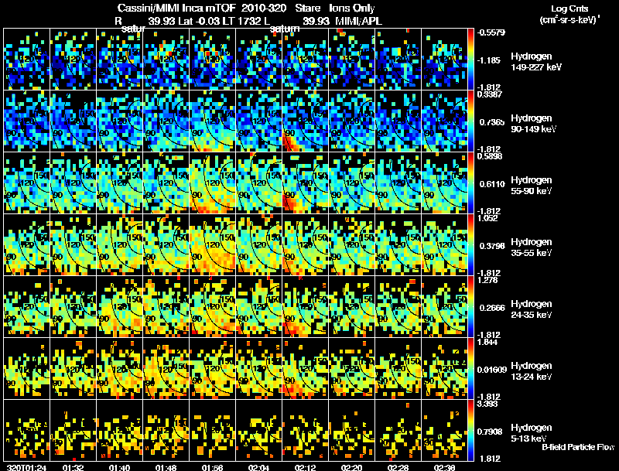Click the Cassini/MIMI Inca mTOF title text

pos(176,9)
